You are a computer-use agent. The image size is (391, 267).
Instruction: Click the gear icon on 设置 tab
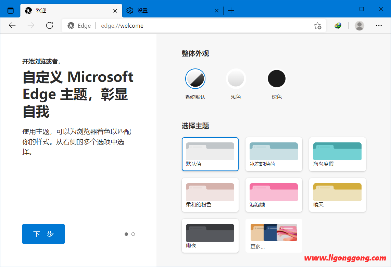pyautogui.click(x=130, y=11)
